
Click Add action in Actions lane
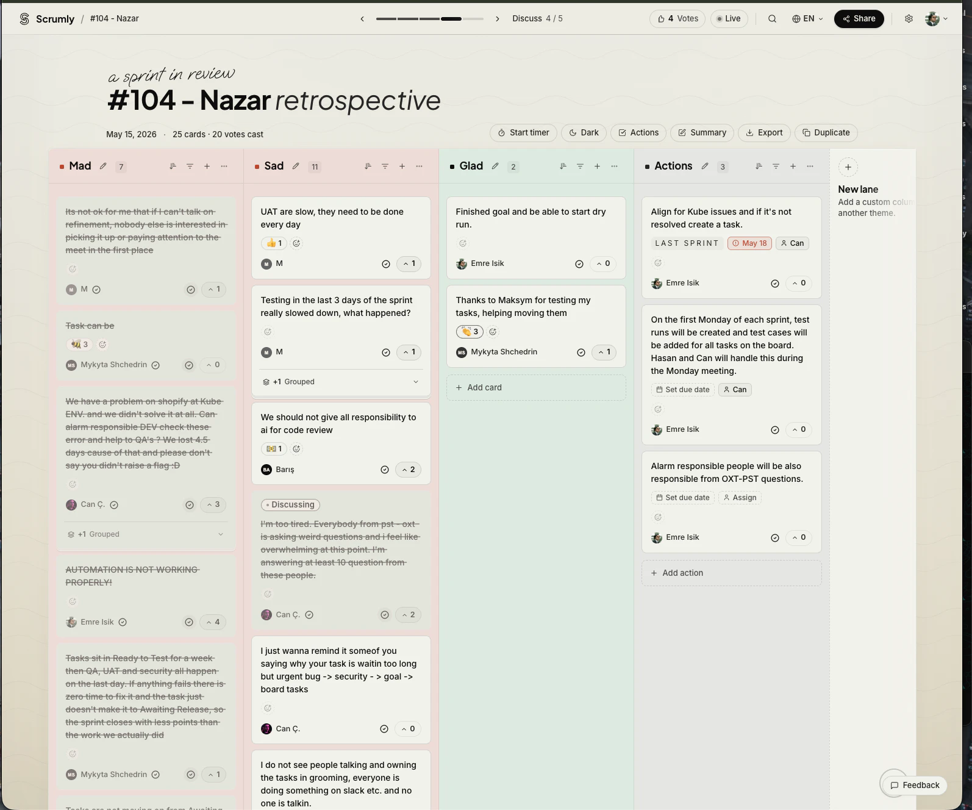coord(731,573)
